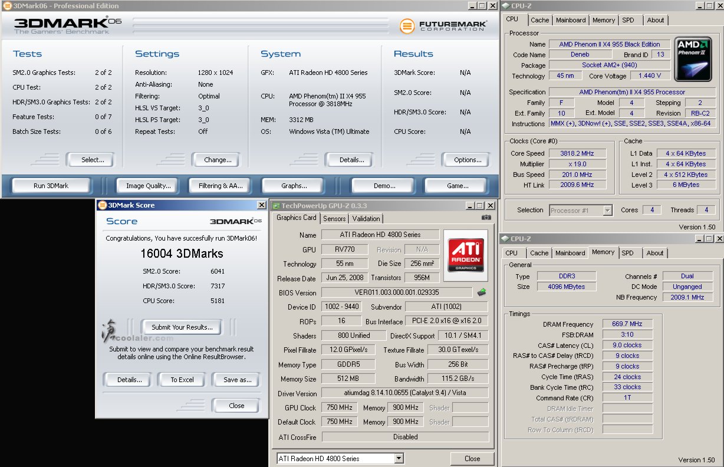
Task: Click the GPU-Z Name field
Action: [x=380, y=235]
